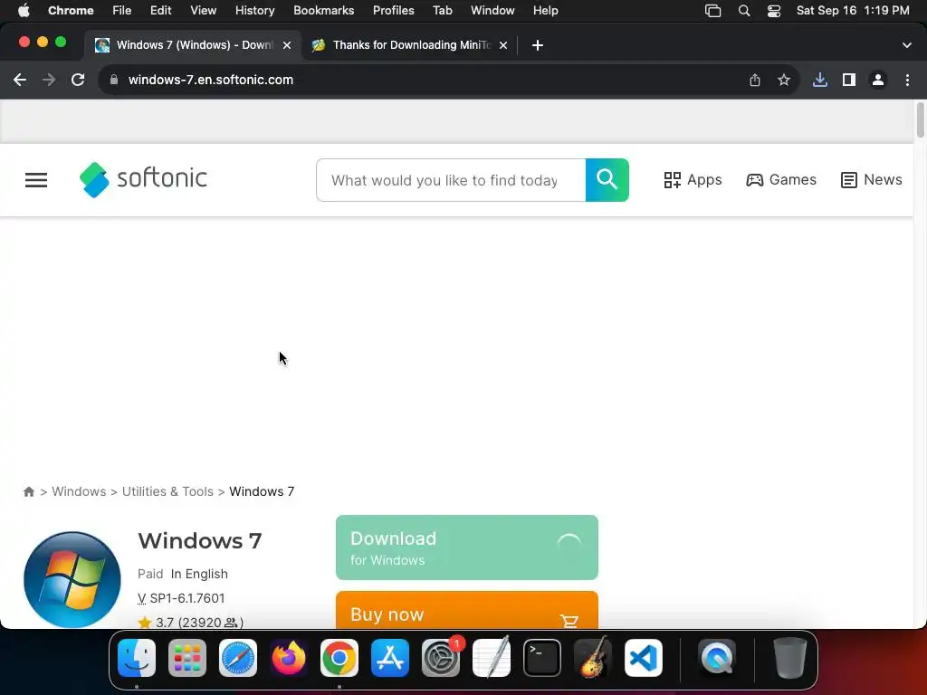Click the lock site info icon
This screenshot has width=927, height=695.
[x=114, y=80]
